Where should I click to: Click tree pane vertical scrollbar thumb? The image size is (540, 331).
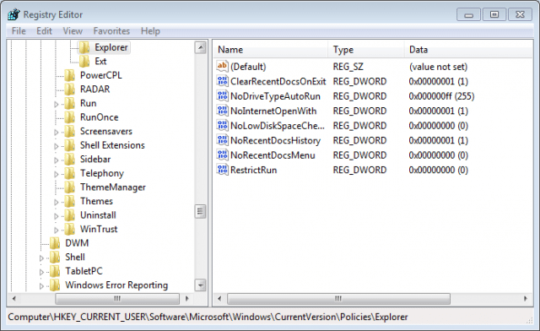point(201,211)
